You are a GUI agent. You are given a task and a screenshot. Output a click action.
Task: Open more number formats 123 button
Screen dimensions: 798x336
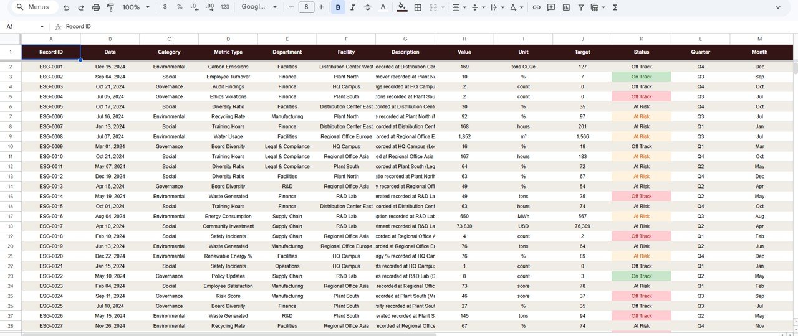(225, 7)
